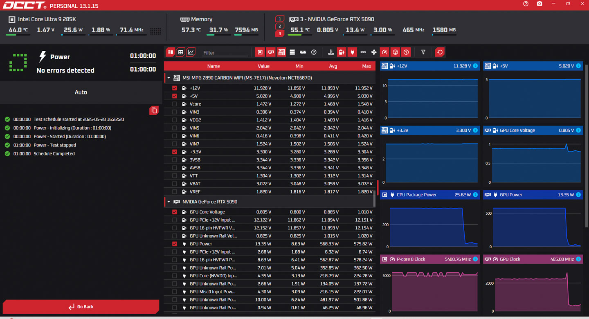589x319 pixels.
Task: Select the 'Schedule Completed' log entry
Action: point(54,154)
